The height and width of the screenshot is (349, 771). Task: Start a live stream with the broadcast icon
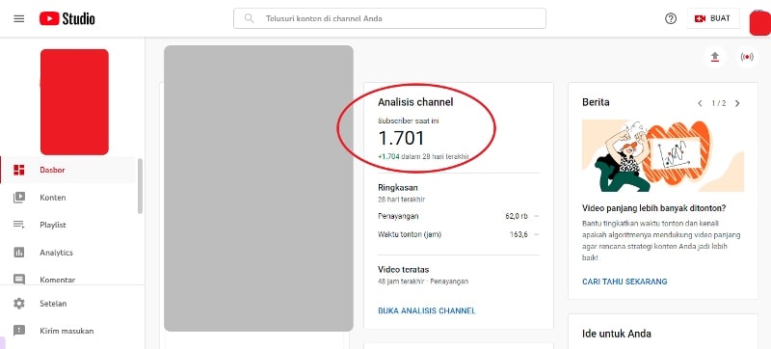tap(746, 58)
